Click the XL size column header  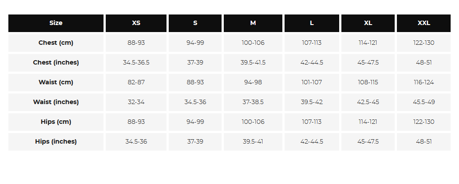pos(368,23)
